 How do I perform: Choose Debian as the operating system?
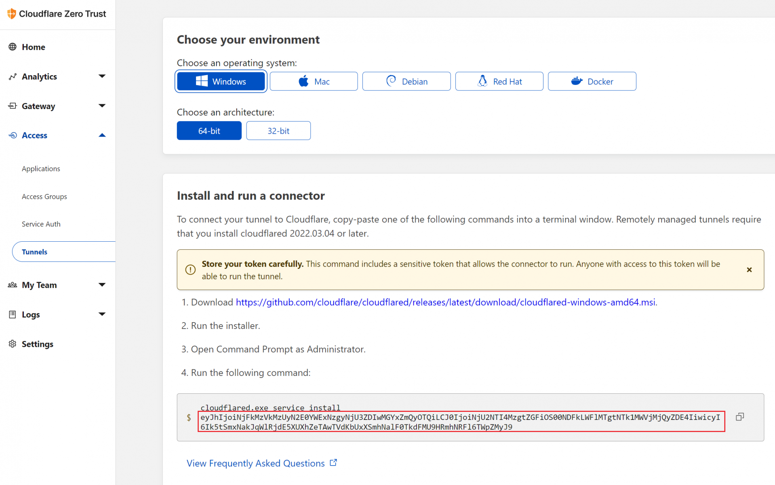coord(406,81)
